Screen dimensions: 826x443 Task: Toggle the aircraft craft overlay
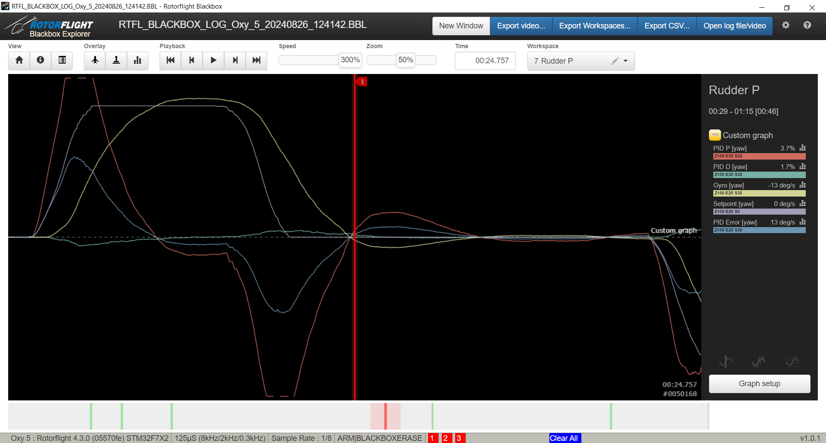(95, 60)
